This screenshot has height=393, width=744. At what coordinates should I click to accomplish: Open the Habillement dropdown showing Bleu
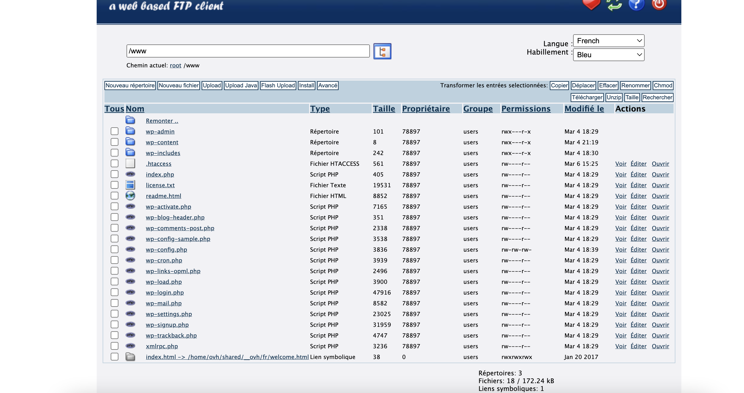(x=609, y=55)
